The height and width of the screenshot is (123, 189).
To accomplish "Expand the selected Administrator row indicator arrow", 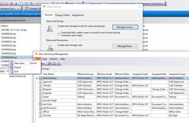I will tap(37, 78).
